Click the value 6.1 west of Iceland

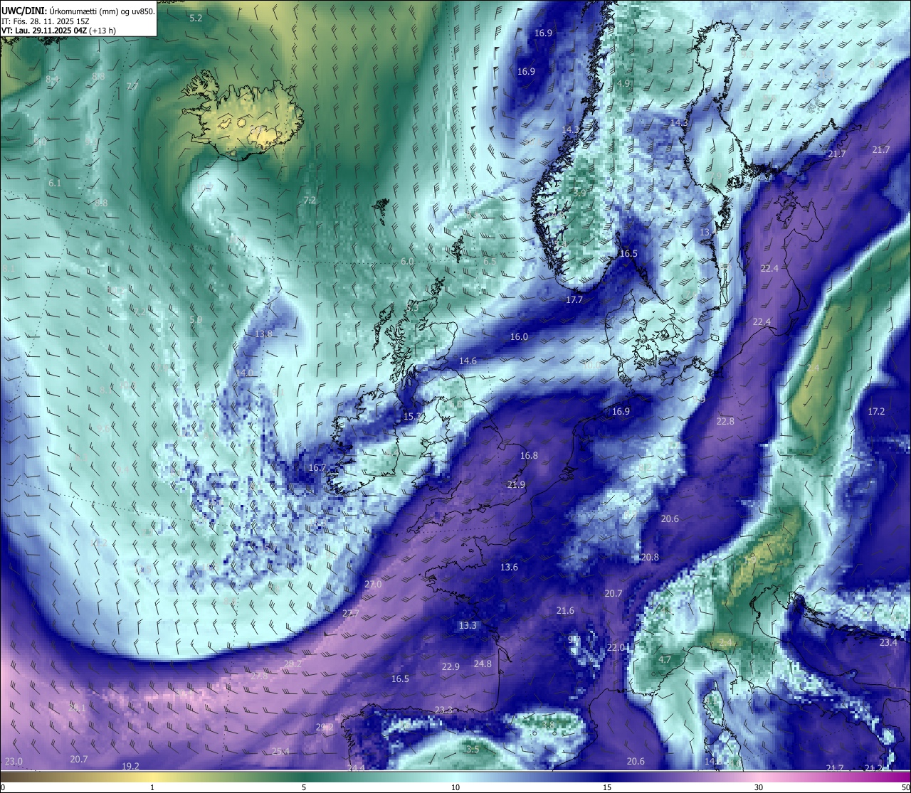coord(55,183)
